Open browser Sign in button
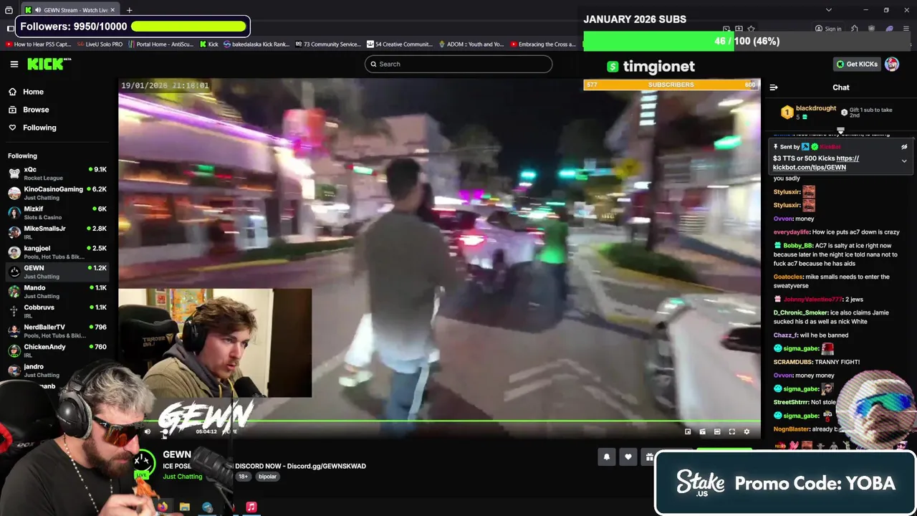This screenshot has width=917, height=516. (828, 29)
